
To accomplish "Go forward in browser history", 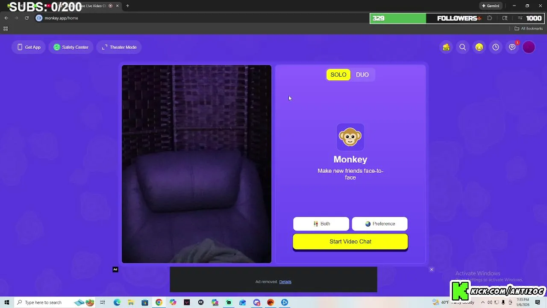I will [16, 18].
